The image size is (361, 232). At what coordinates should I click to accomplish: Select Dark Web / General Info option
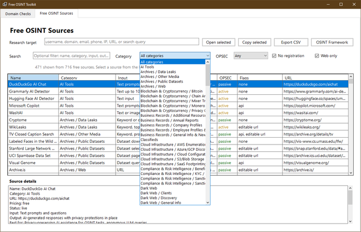pyautogui.click(x=173, y=203)
